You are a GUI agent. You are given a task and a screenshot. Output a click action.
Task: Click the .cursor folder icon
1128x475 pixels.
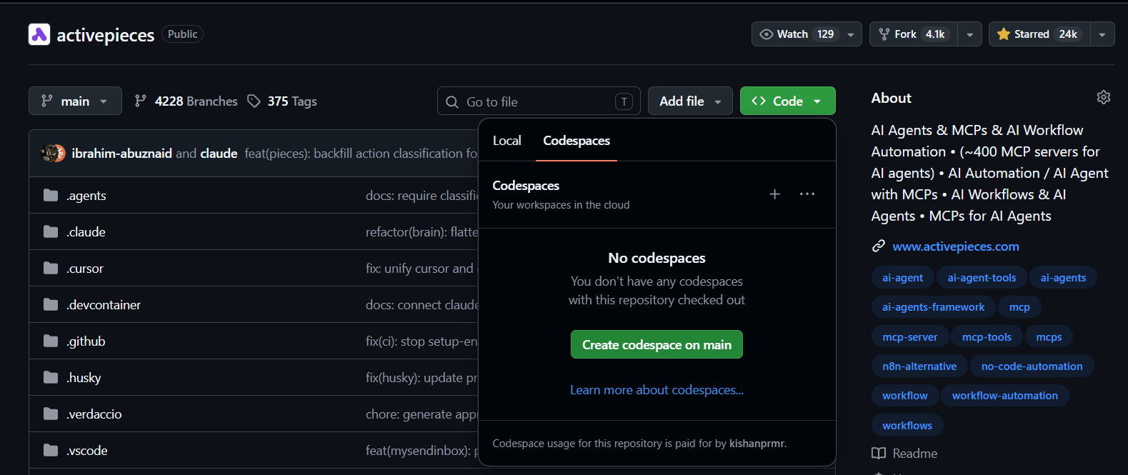point(51,268)
